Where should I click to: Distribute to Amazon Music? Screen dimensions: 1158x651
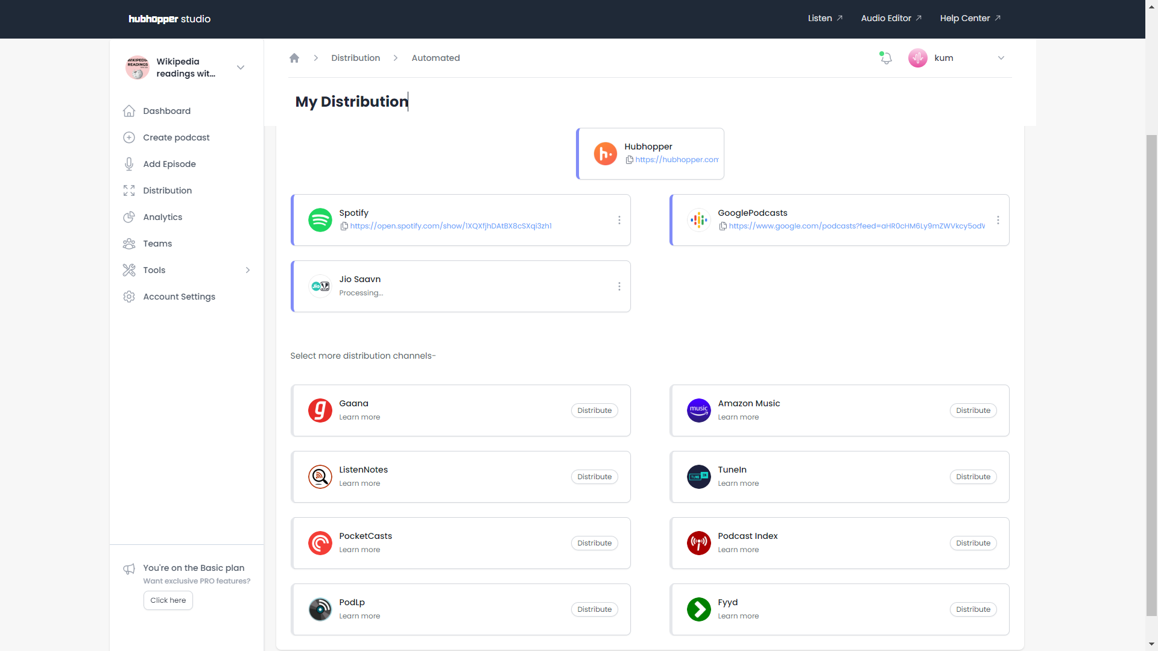(972, 410)
